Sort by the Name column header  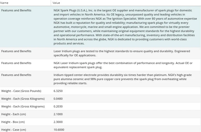(5, 3)
